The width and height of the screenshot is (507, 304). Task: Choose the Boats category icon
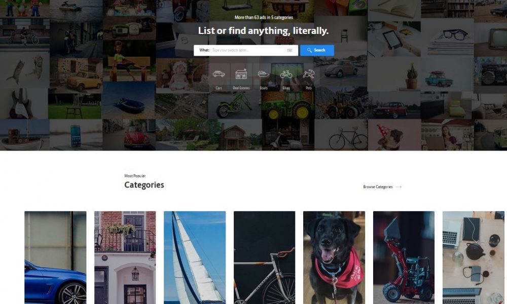(264, 74)
